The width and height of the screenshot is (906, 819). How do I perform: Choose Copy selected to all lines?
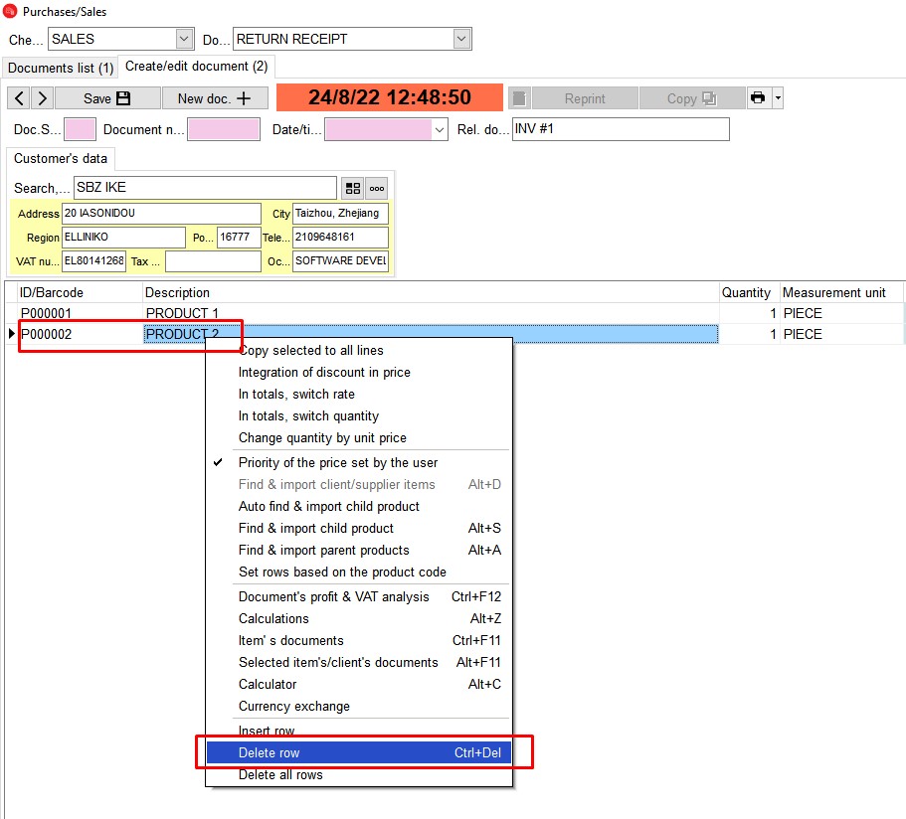coord(359,351)
